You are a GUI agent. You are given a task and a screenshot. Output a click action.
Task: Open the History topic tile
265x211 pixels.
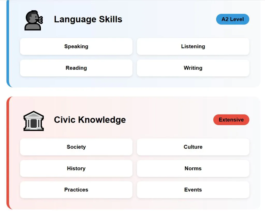click(x=76, y=168)
